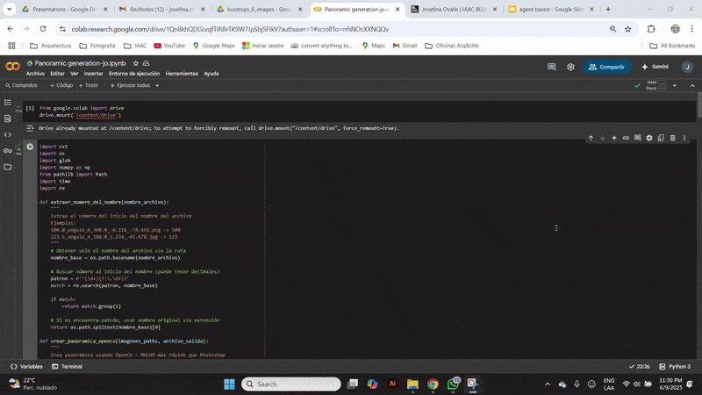Image resolution: width=702 pixels, height=395 pixels.
Task: Open the comments panel icon in header
Action: click(x=552, y=67)
